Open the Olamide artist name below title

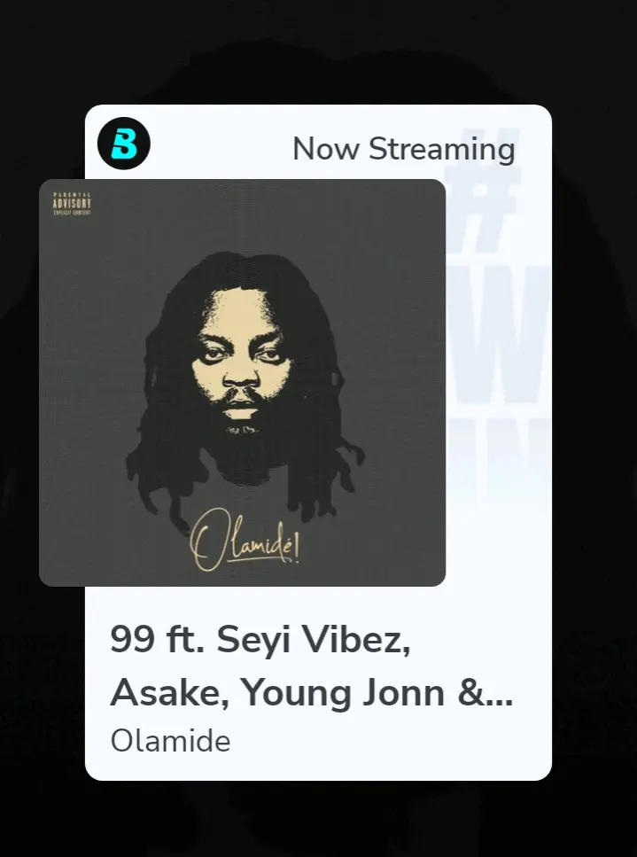[x=170, y=742]
